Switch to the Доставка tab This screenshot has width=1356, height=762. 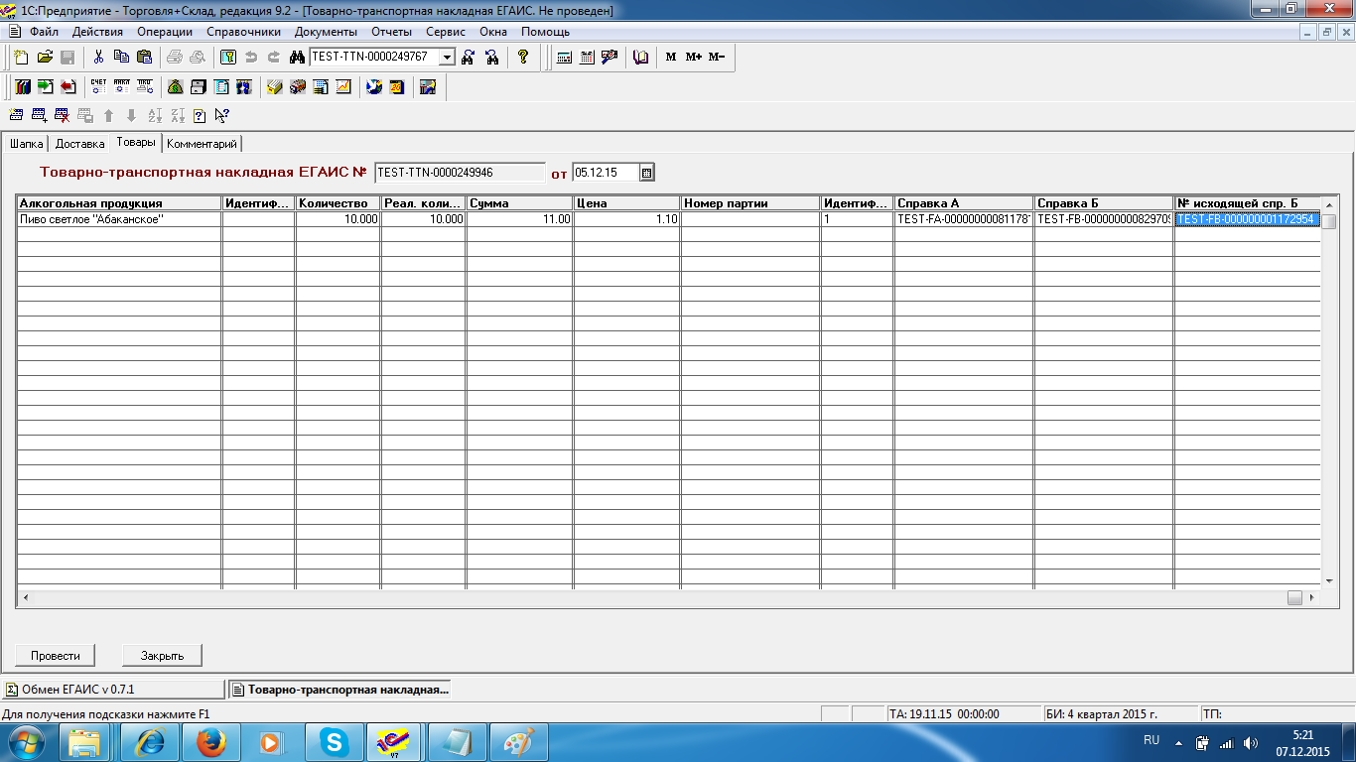pos(79,144)
